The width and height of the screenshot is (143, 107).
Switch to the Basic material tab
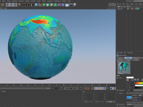click(120, 58)
